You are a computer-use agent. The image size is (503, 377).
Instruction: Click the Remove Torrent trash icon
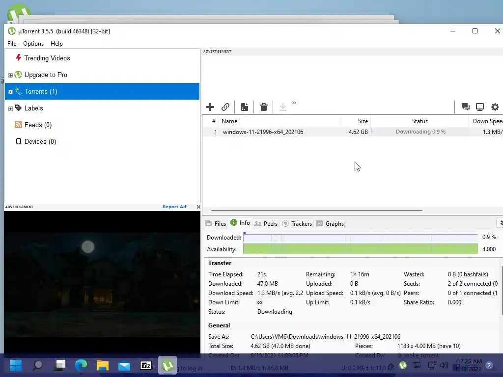point(264,107)
